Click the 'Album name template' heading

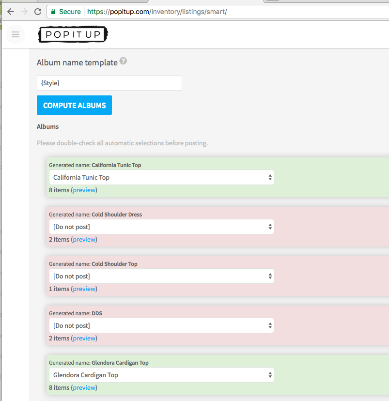click(x=77, y=62)
